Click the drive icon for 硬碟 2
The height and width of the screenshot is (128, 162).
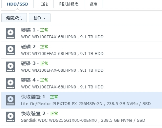click(10, 50)
